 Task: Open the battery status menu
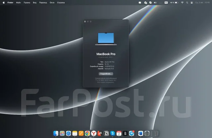tap(174, 3)
